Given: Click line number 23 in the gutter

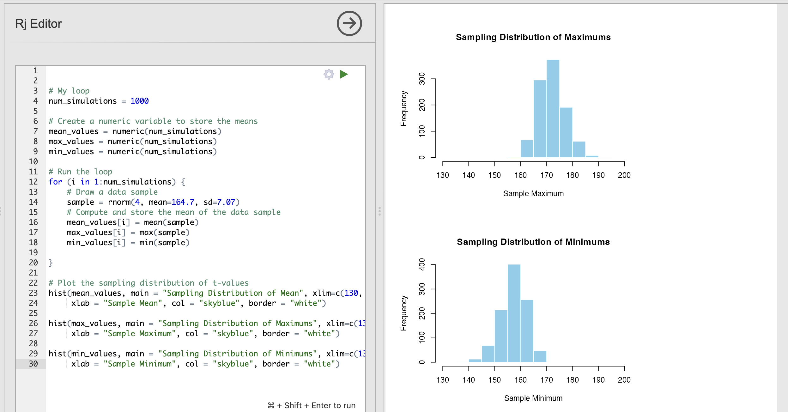Looking at the screenshot, I should point(33,293).
